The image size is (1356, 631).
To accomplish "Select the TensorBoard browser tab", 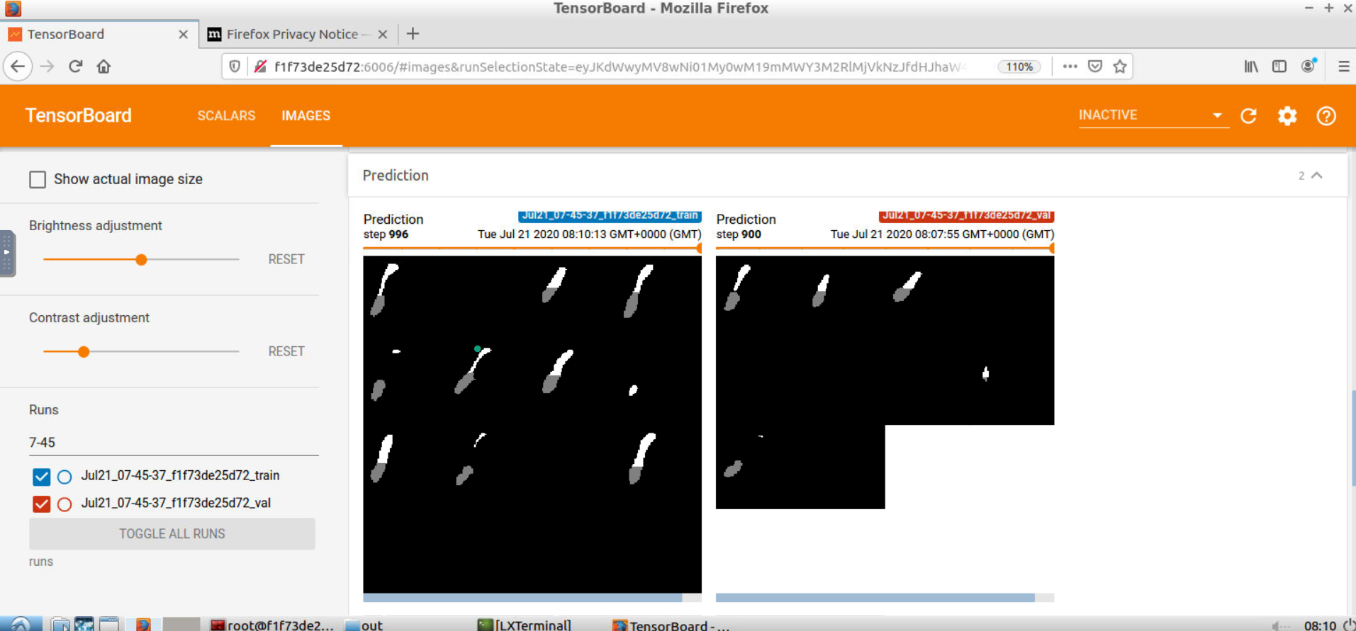I will click(x=99, y=34).
